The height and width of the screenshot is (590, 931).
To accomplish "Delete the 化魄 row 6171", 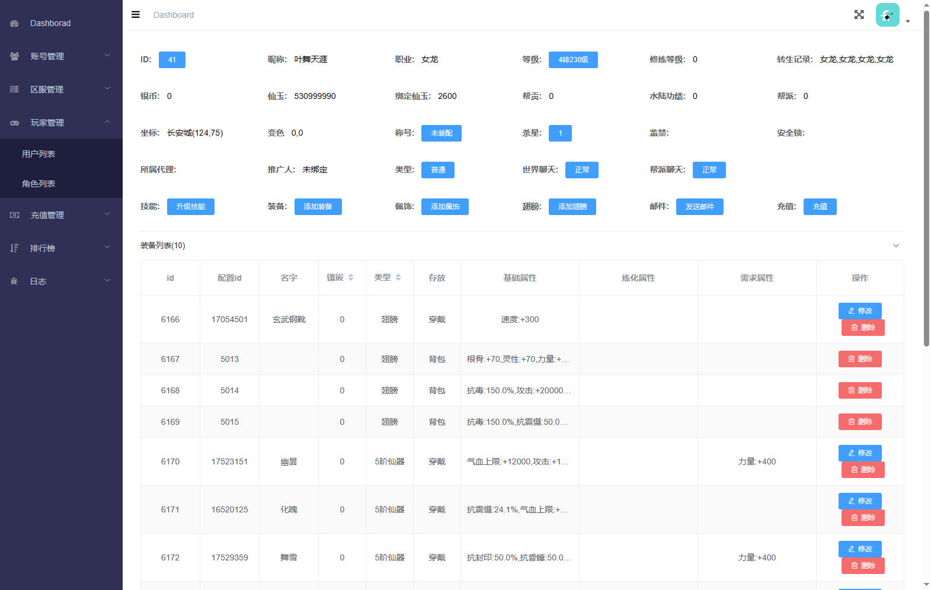I will (863, 518).
